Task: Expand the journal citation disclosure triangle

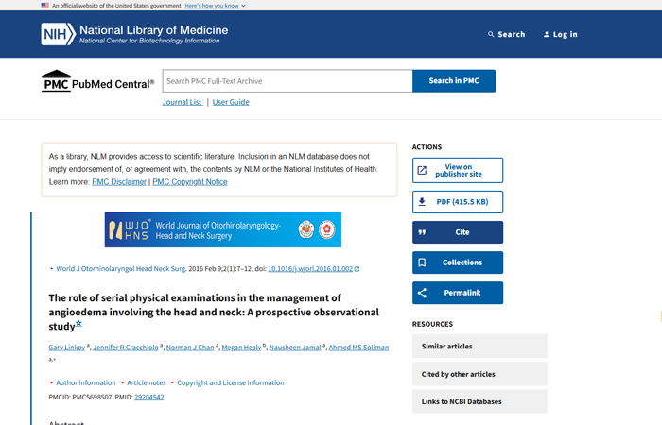Action: pos(51,268)
